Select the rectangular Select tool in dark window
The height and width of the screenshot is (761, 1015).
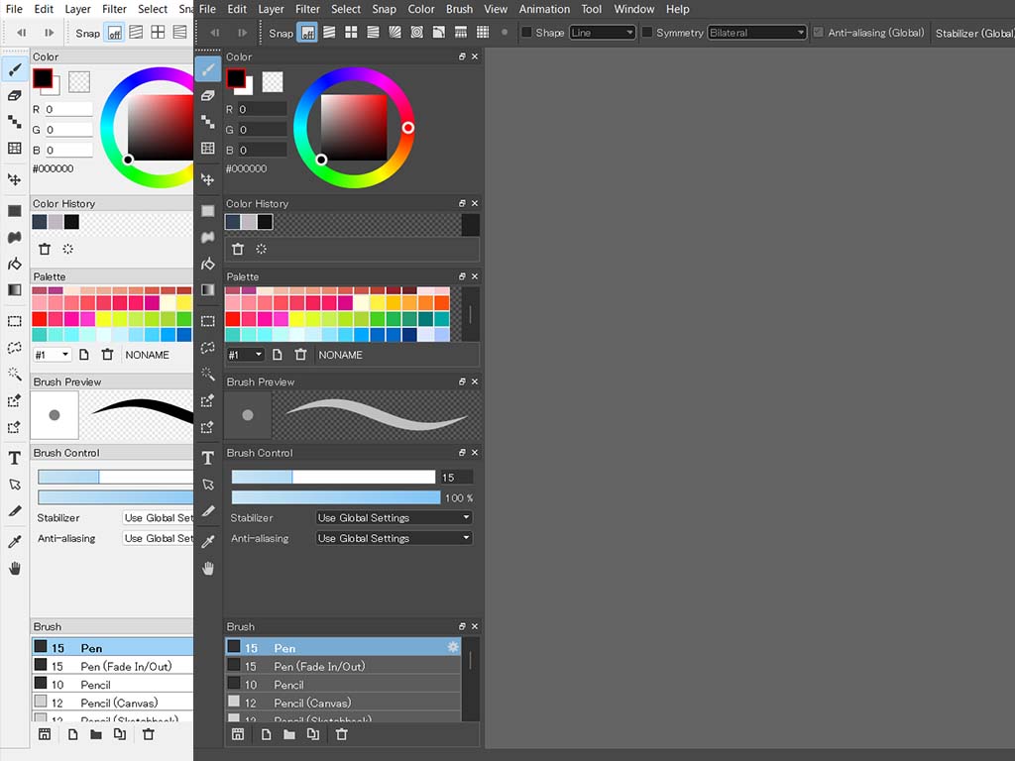pyautogui.click(x=208, y=322)
